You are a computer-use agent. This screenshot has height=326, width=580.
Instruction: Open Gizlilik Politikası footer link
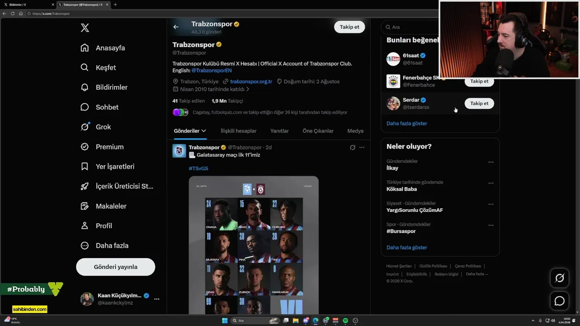(433, 266)
